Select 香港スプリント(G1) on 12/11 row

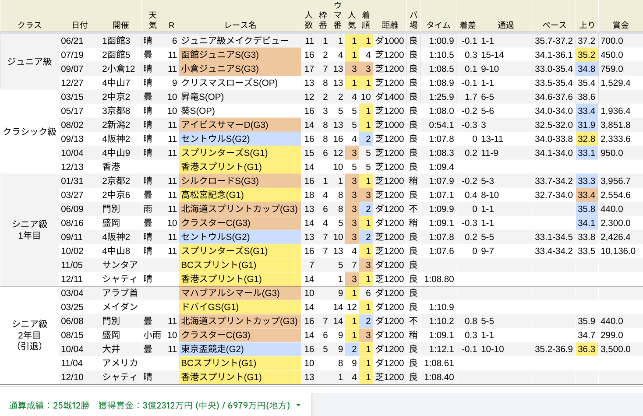[x=240, y=279]
